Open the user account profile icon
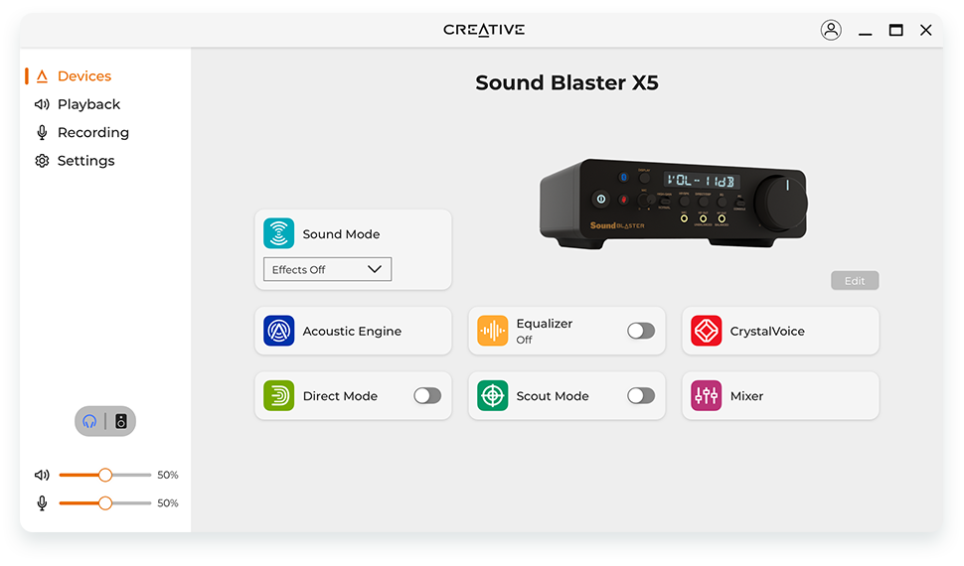964x566 pixels. coord(831,30)
